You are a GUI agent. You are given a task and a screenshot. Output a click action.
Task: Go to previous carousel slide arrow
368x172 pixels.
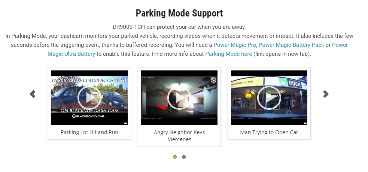(33, 94)
